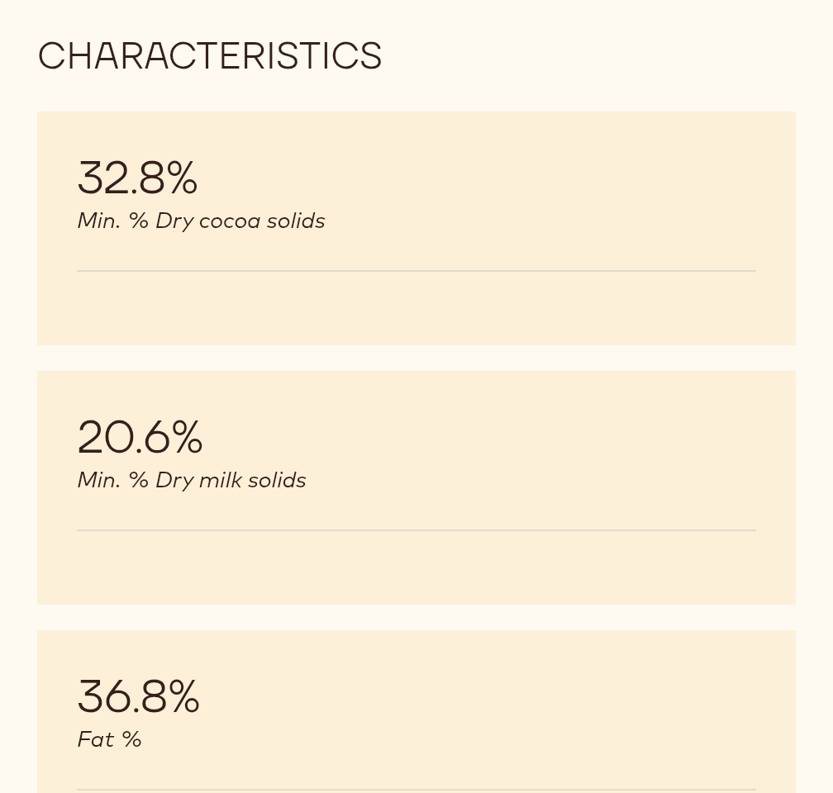Select the 'Min. % Dry milk solids' label
Image resolution: width=833 pixels, height=793 pixels.
pos(192,480)
